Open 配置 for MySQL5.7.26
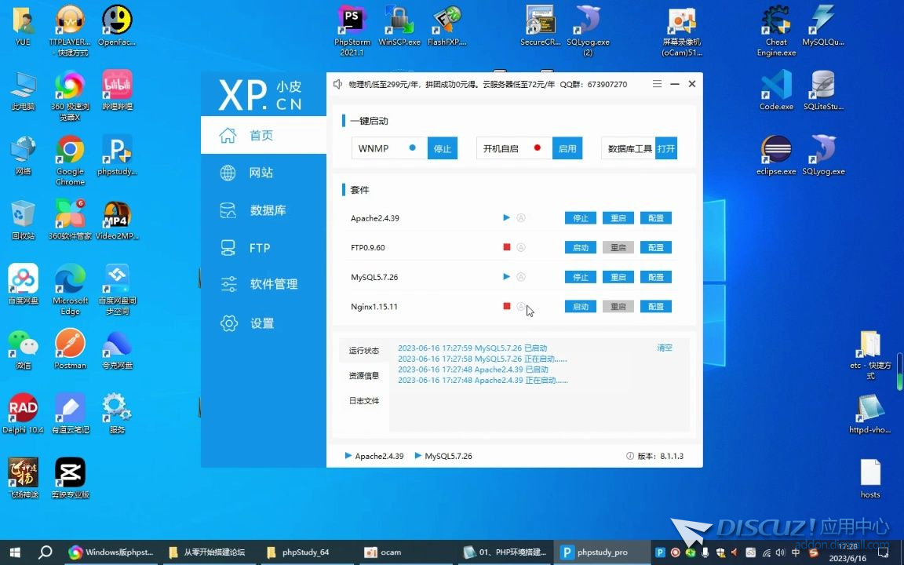The height and width of the screenshot is (565, 904). pyautogui.click(x=655, y=277)
